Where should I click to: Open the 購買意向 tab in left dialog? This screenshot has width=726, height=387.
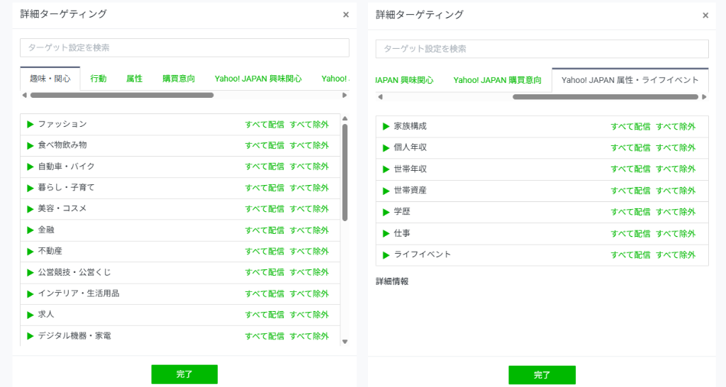(x=178, y=79)
